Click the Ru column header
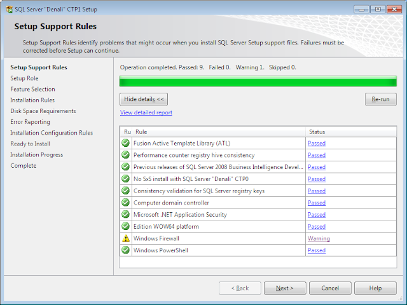 (126, 132)
